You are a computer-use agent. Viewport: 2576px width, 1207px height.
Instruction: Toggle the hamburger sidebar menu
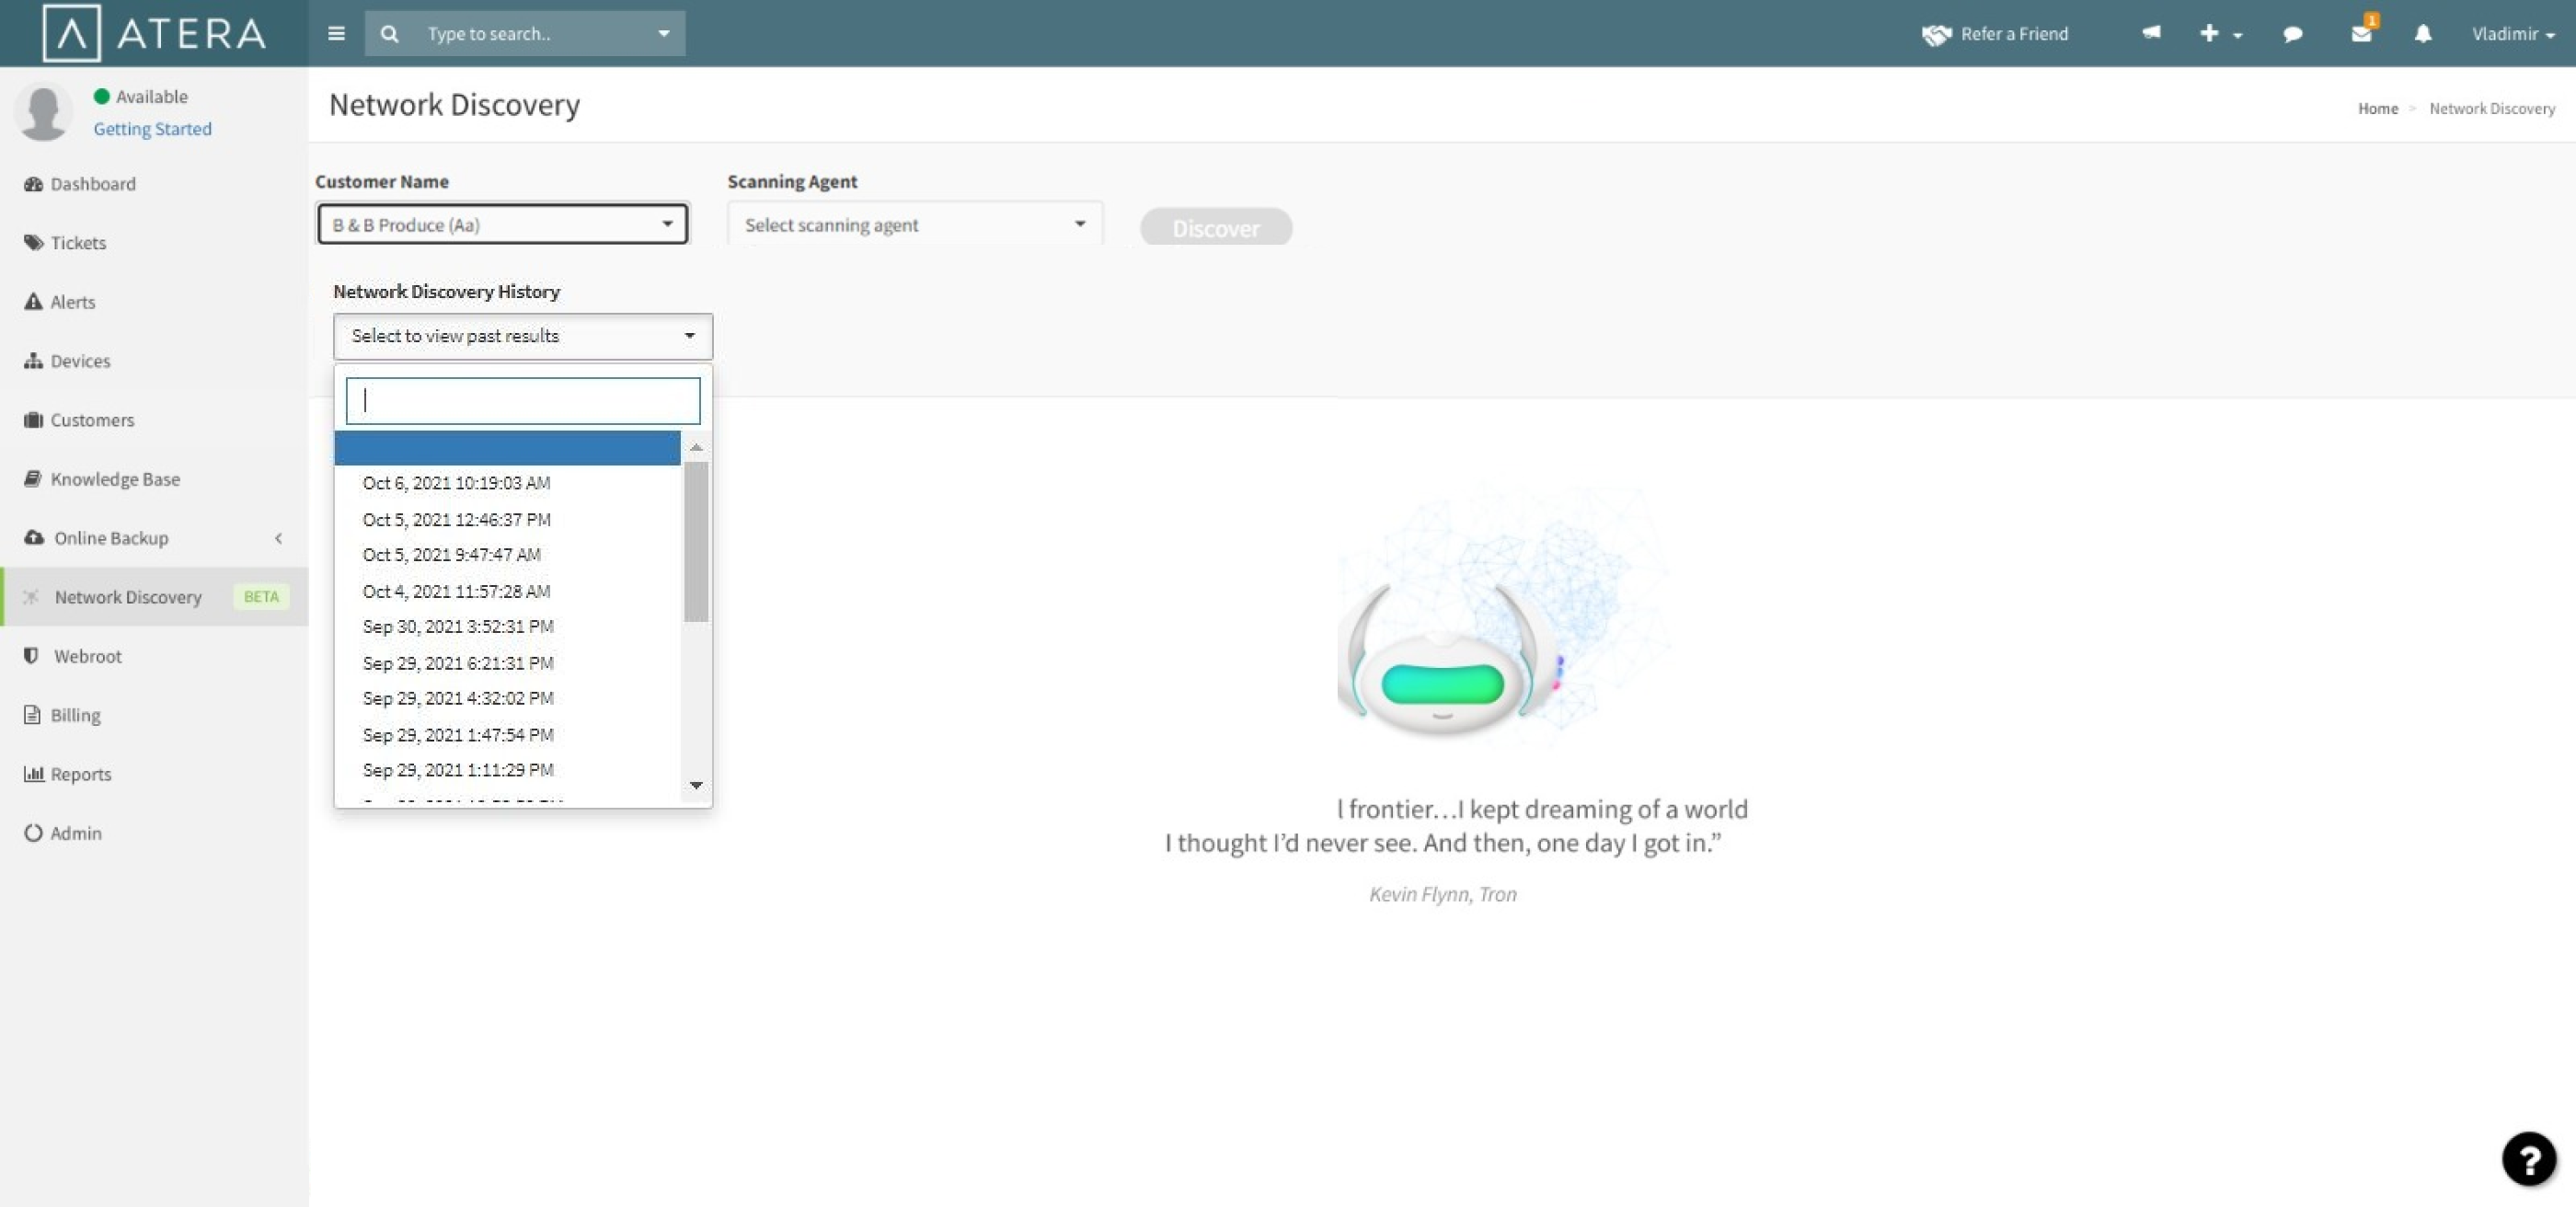336,33
